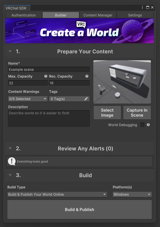Click the Content Warnings label

pos(24,92)
